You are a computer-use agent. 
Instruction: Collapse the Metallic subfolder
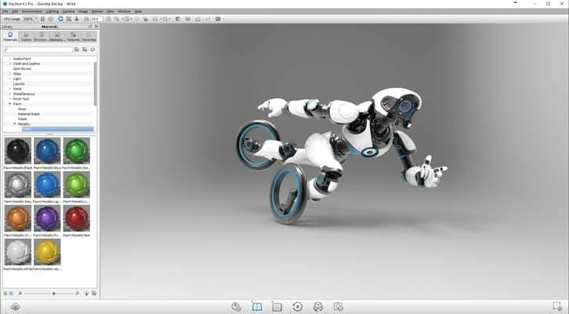click(x=15, y=124)
